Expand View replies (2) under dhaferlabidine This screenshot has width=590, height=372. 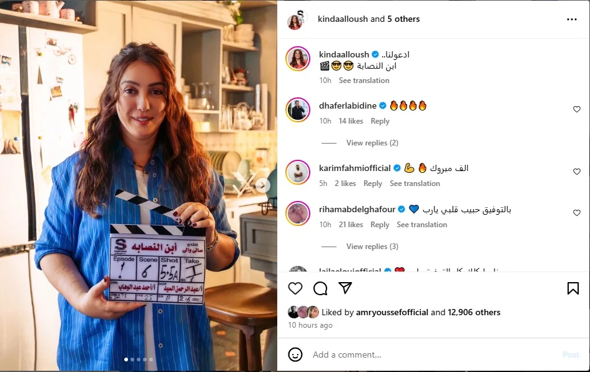pyautogui.click(x=372, y=143)
